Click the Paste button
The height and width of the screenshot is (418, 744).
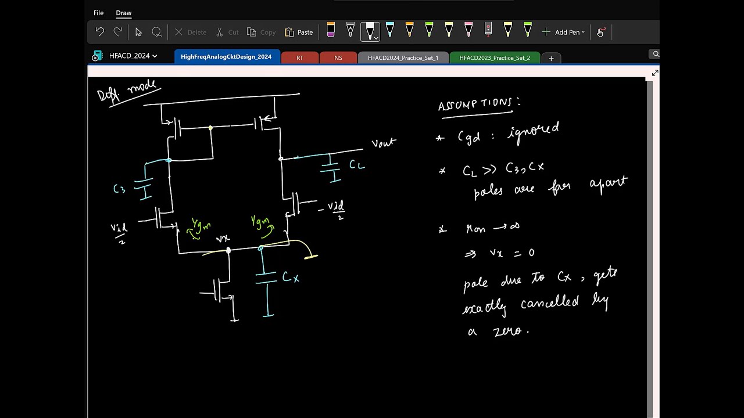click(299, 32)
